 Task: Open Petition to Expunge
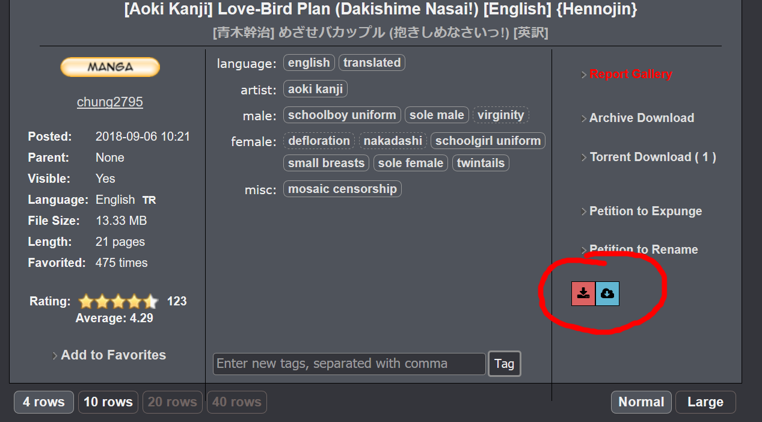(x=645, y=211)
